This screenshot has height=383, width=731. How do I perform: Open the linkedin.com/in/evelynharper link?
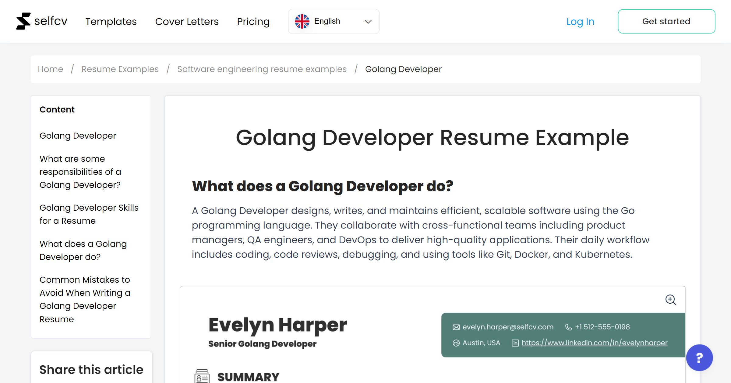(594, 343)
